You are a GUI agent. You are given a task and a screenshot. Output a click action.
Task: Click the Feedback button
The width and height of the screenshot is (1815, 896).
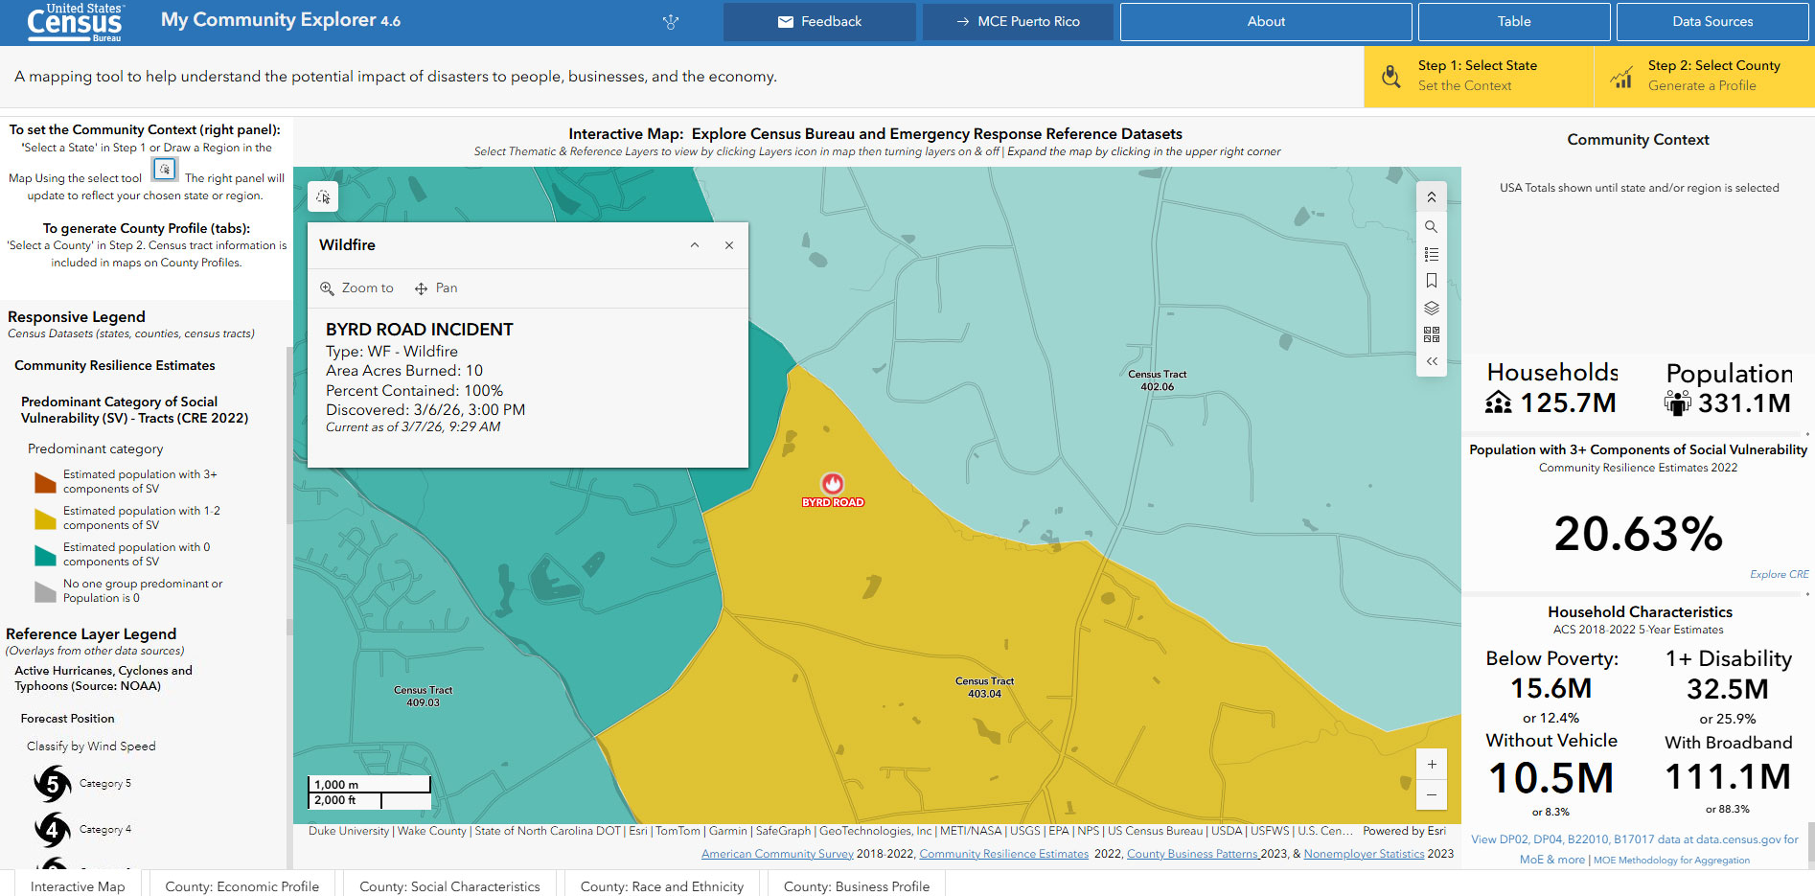[x=818, y=22]
